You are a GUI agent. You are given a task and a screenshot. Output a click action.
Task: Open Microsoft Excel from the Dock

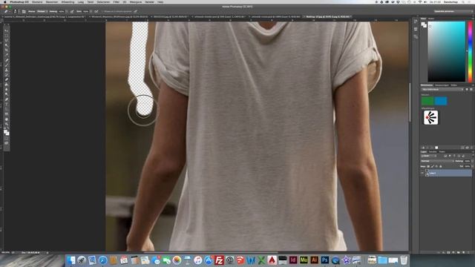point(261,260)
